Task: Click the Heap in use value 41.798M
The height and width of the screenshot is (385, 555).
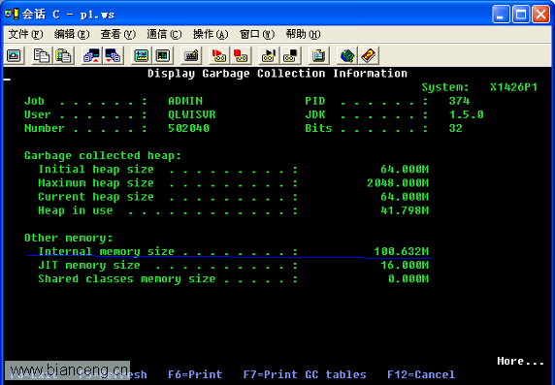Action: [x=405, y=210]
